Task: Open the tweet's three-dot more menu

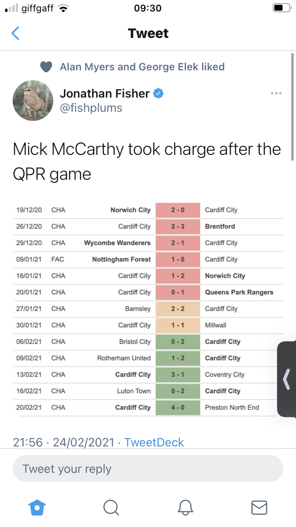Action: pos(276,94)
